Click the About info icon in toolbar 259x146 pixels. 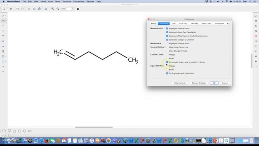click(78, 9)
